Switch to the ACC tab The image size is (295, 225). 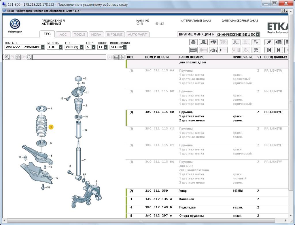pyautogui.click(x=63, y=35)
